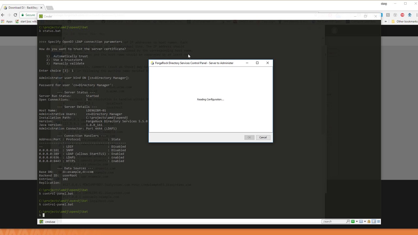Viewport: 418px width, 235px height.
Task: Click the Cmder lambda title bar icon
Action: [x=41, y=16]
